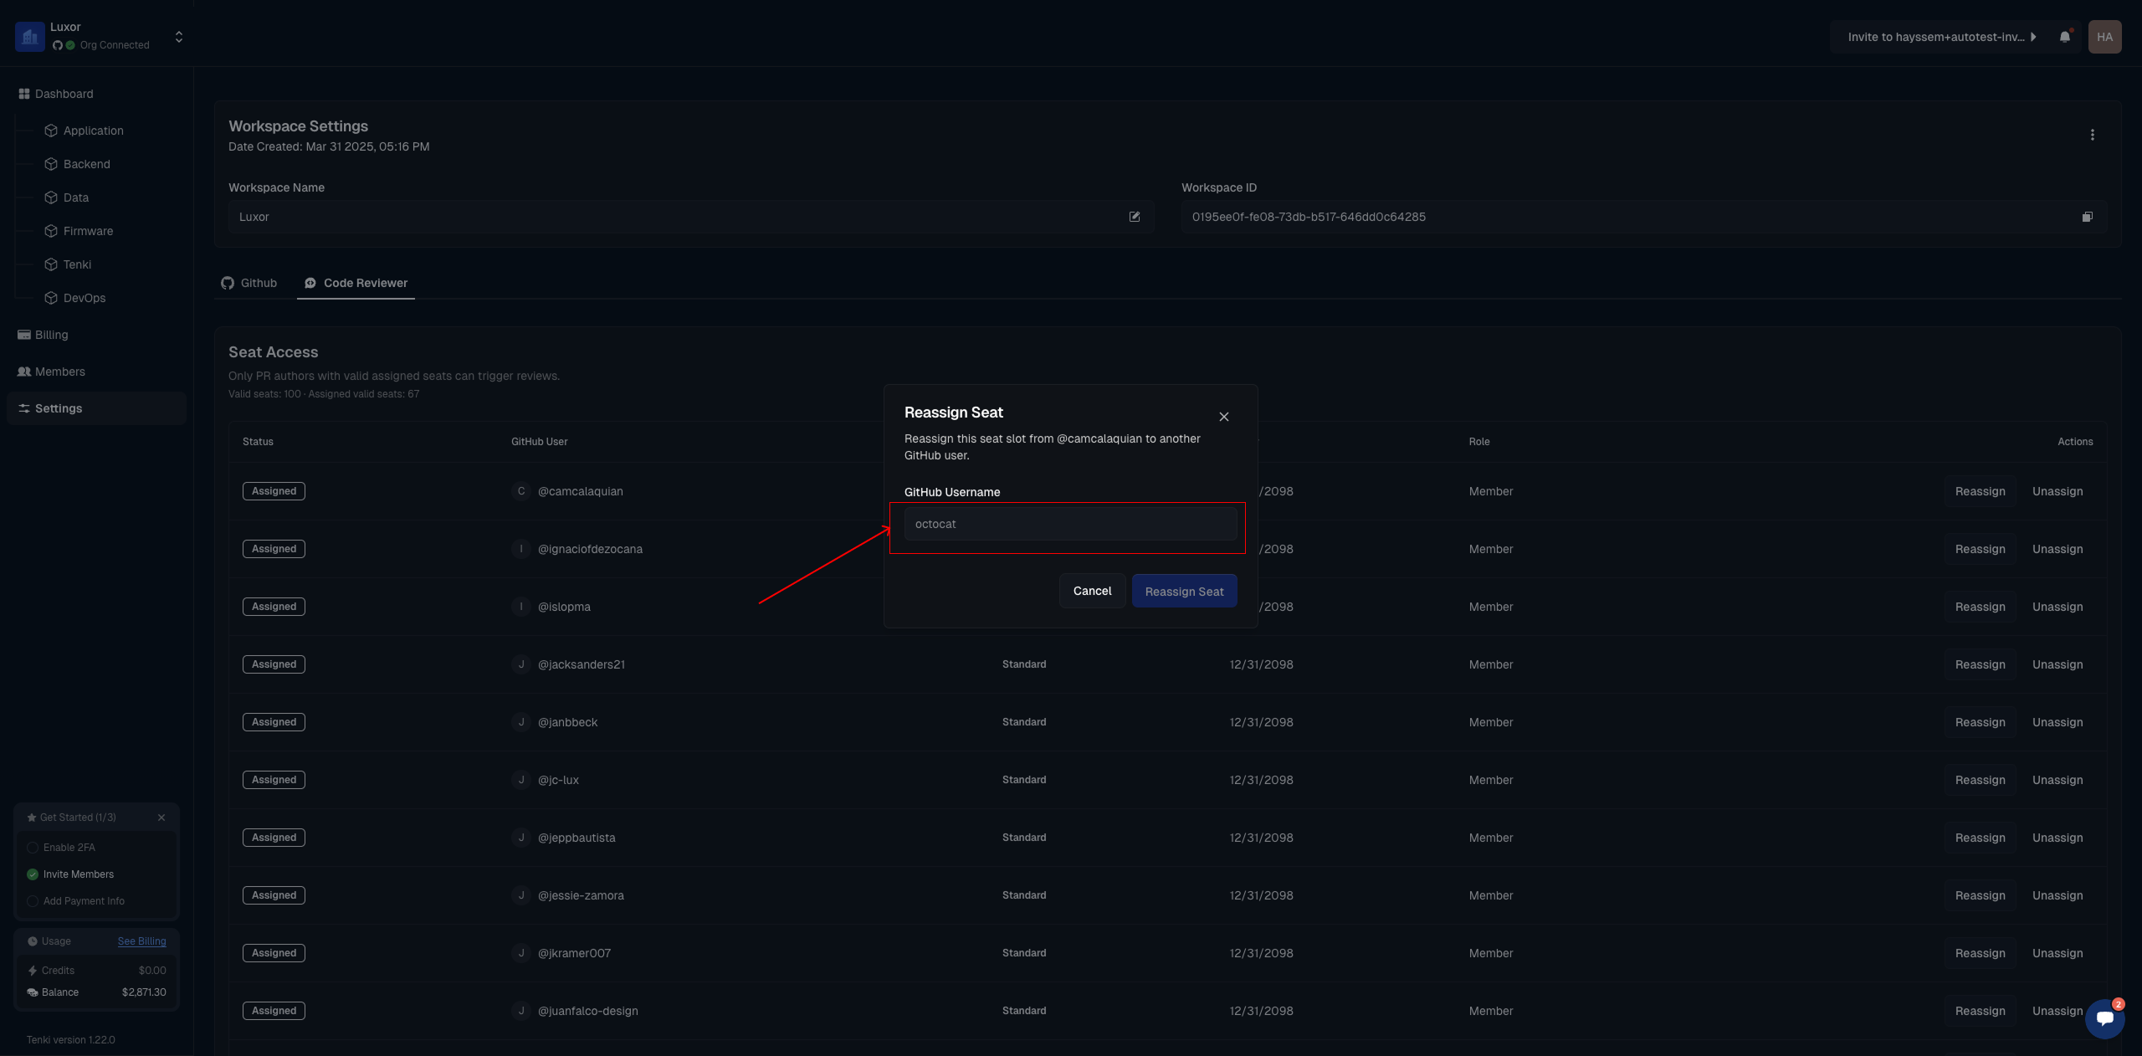The height and width of the screenshot is (1056, 2142).
Task: Click the blue Reassign Seat button
Action: [1184, 592]
